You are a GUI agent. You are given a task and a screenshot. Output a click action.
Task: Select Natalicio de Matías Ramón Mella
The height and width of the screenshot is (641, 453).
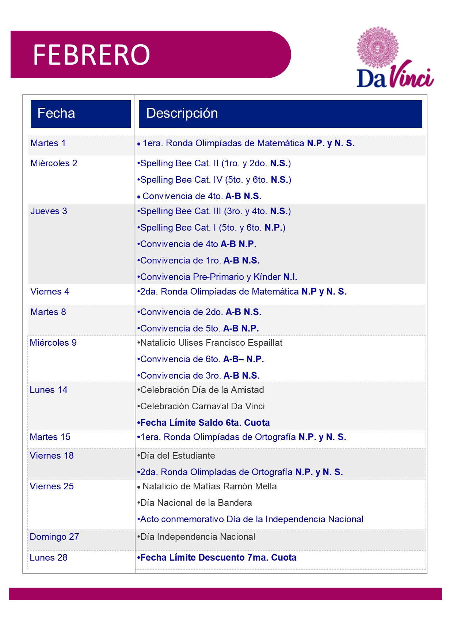[x=207, y=486]
